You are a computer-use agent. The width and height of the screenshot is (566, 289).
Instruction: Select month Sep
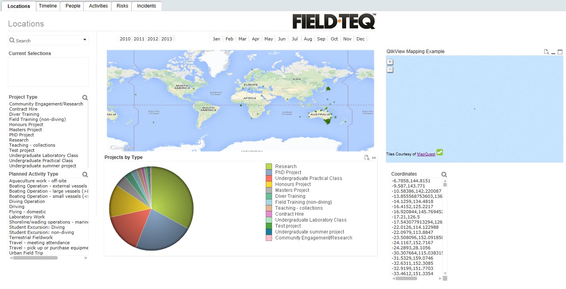click(x=321, y=39)
